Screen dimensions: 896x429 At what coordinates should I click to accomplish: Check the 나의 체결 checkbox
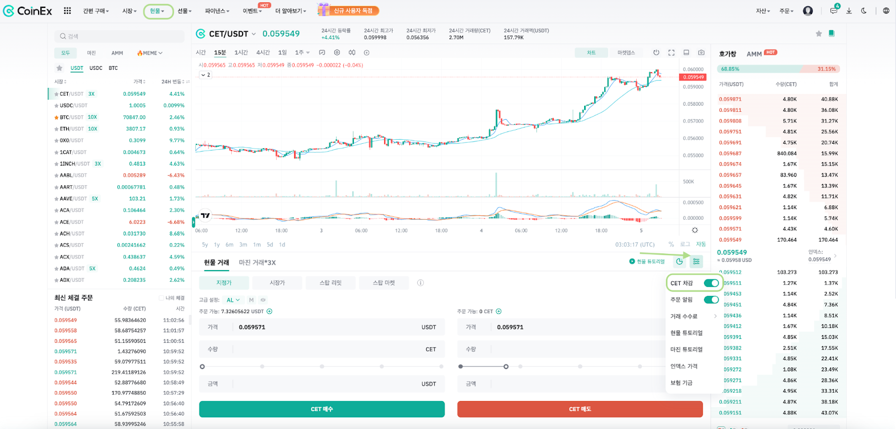coord(161,298)
